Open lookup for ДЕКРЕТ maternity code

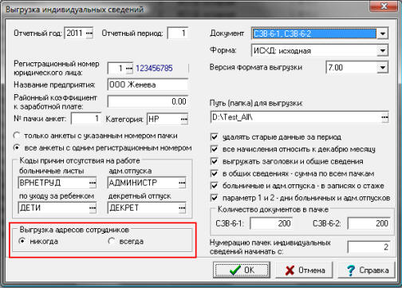[x=182, y=207]
